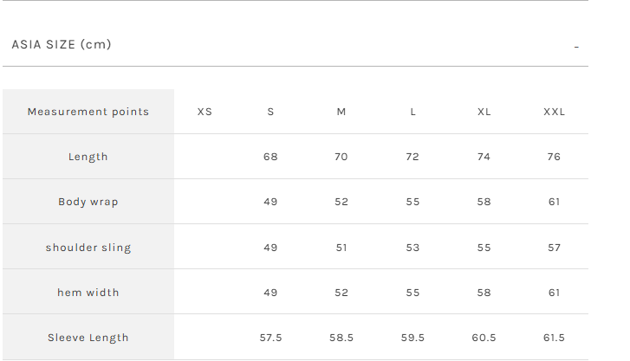Click the hem width row label
This screenshot has height=361, width=630.
(88, 293)
